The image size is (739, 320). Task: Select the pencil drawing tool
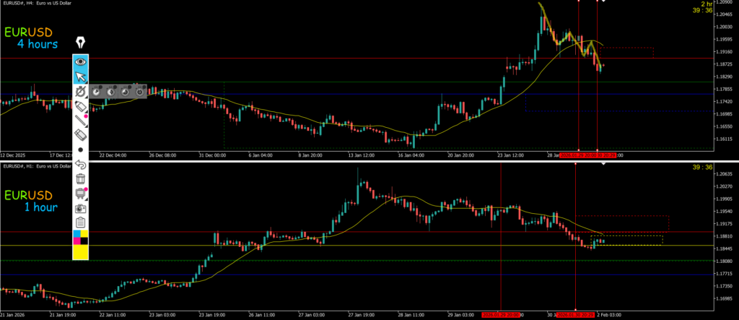(x=81, y=105)
